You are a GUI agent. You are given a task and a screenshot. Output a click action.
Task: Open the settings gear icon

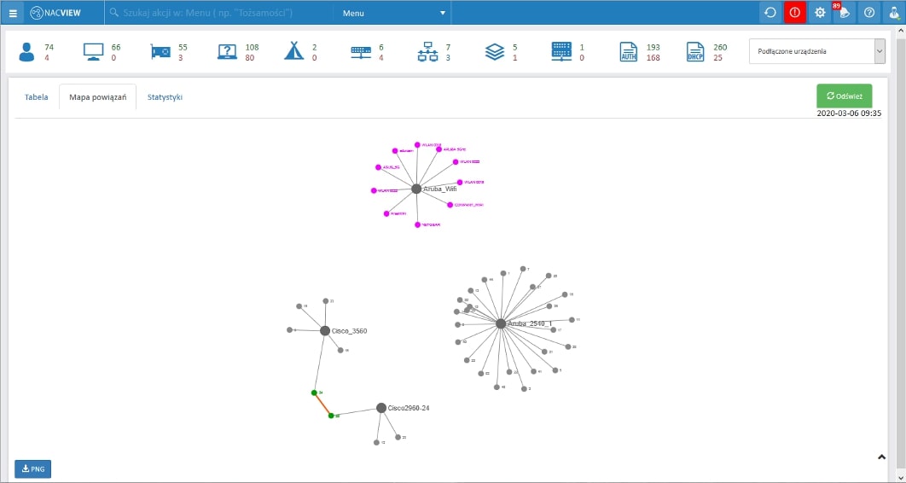tap(820, 13)
